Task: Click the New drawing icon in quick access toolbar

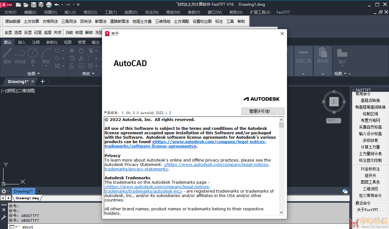Action: [x=18, y=4]
